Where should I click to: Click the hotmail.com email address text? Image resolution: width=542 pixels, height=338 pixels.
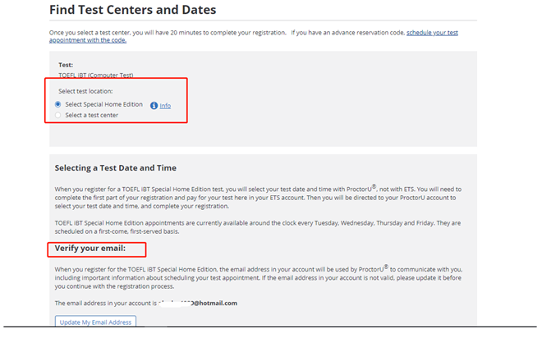tap(198, 303)
